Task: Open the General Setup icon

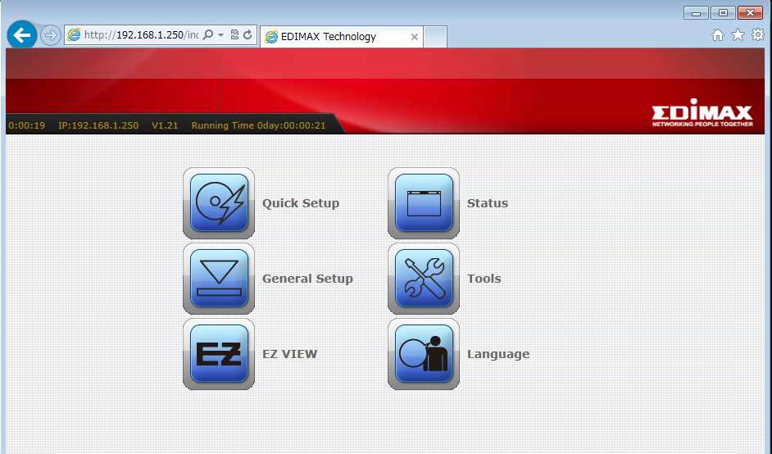Action: click(x=219, y=278)
